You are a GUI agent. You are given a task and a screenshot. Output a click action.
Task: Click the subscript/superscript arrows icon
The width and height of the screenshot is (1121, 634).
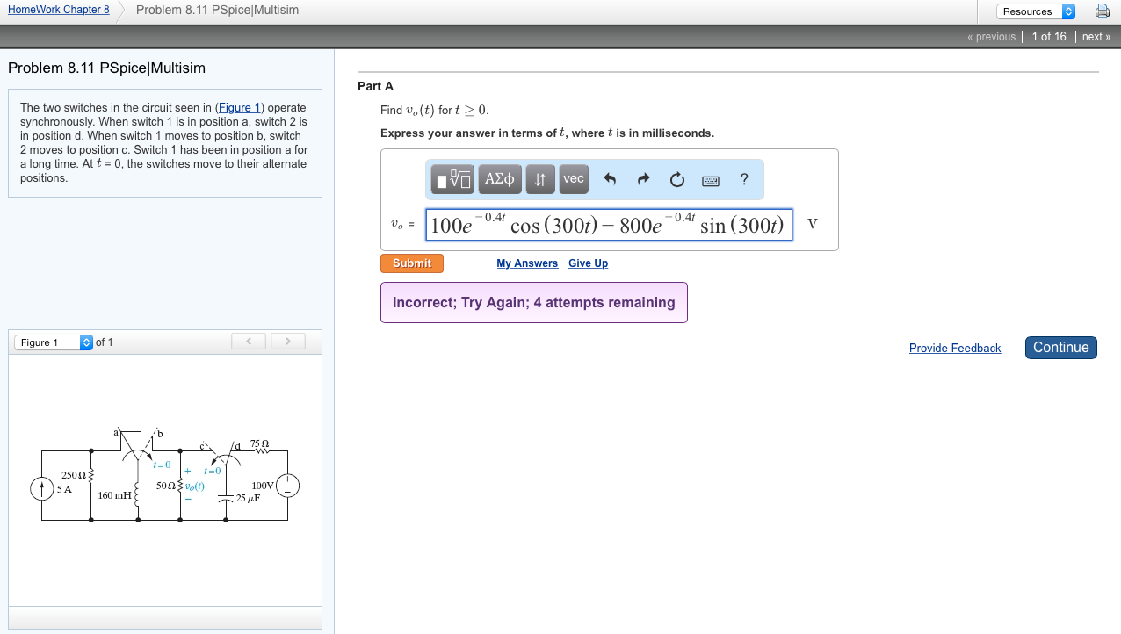pos(541,179)
